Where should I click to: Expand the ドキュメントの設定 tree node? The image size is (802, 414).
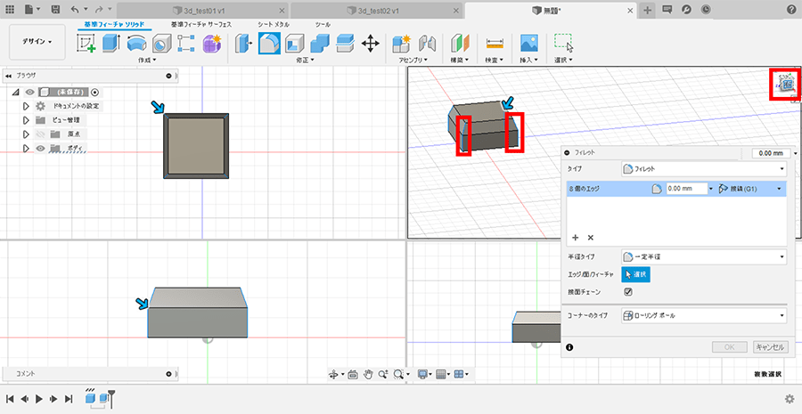(26, 105)
